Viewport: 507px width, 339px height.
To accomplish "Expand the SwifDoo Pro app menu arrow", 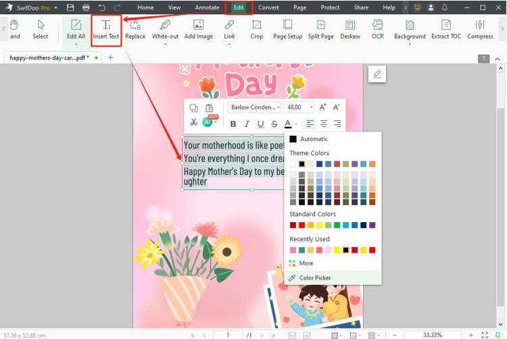I will click(x=55, y=7).
